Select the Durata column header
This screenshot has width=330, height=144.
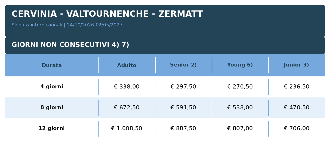52,65
